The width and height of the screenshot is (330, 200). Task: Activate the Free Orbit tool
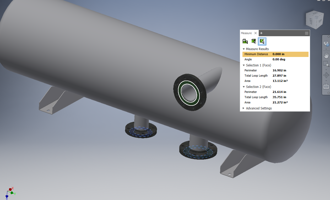326,75
